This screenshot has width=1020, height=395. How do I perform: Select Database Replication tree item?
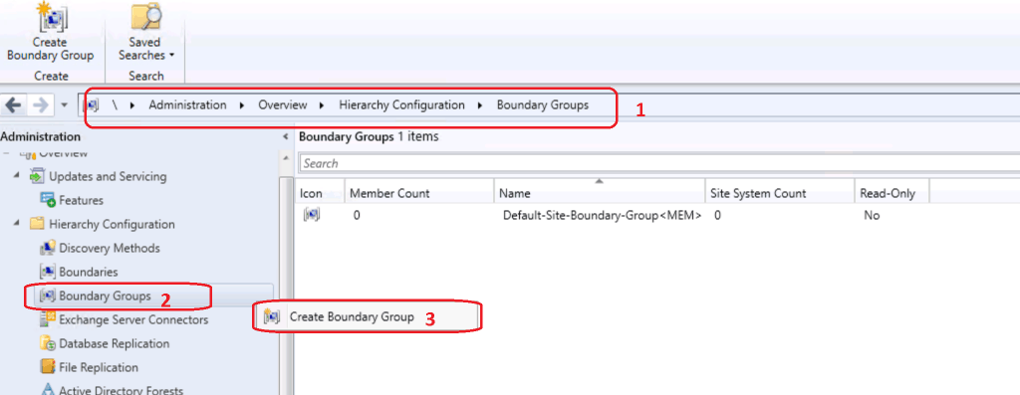click(x=114, y=343)
